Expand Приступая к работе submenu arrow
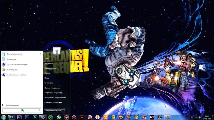This screenshot has height=120, width=214. pos(41,54)
